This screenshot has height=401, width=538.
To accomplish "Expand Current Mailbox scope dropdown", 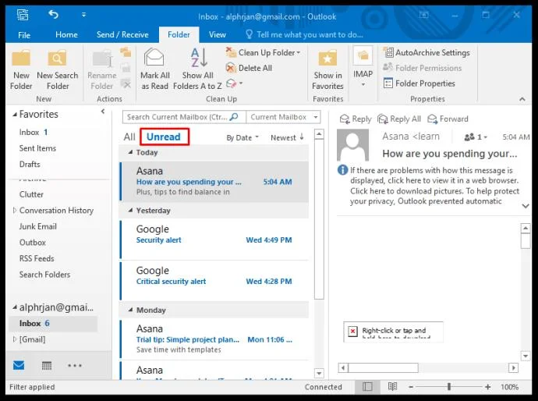I will 283,117.
